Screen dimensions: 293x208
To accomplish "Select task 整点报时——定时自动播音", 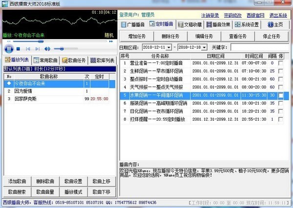I will (202, 79).
